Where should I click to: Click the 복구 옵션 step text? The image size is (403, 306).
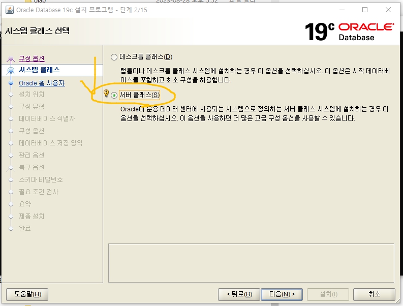(32, 167)
